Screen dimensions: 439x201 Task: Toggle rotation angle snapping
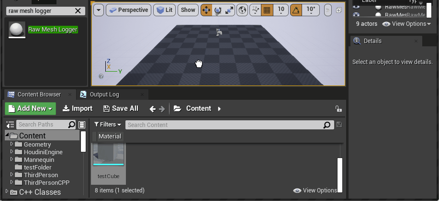296,10
